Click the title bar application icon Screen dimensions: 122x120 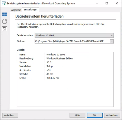coord(4,3)
